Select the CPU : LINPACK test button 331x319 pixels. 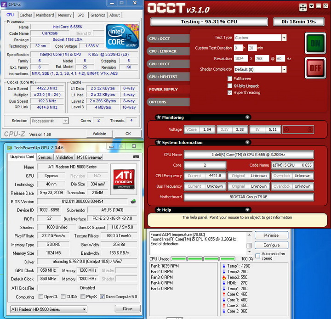pyautogui.click(x=168, y=51)
